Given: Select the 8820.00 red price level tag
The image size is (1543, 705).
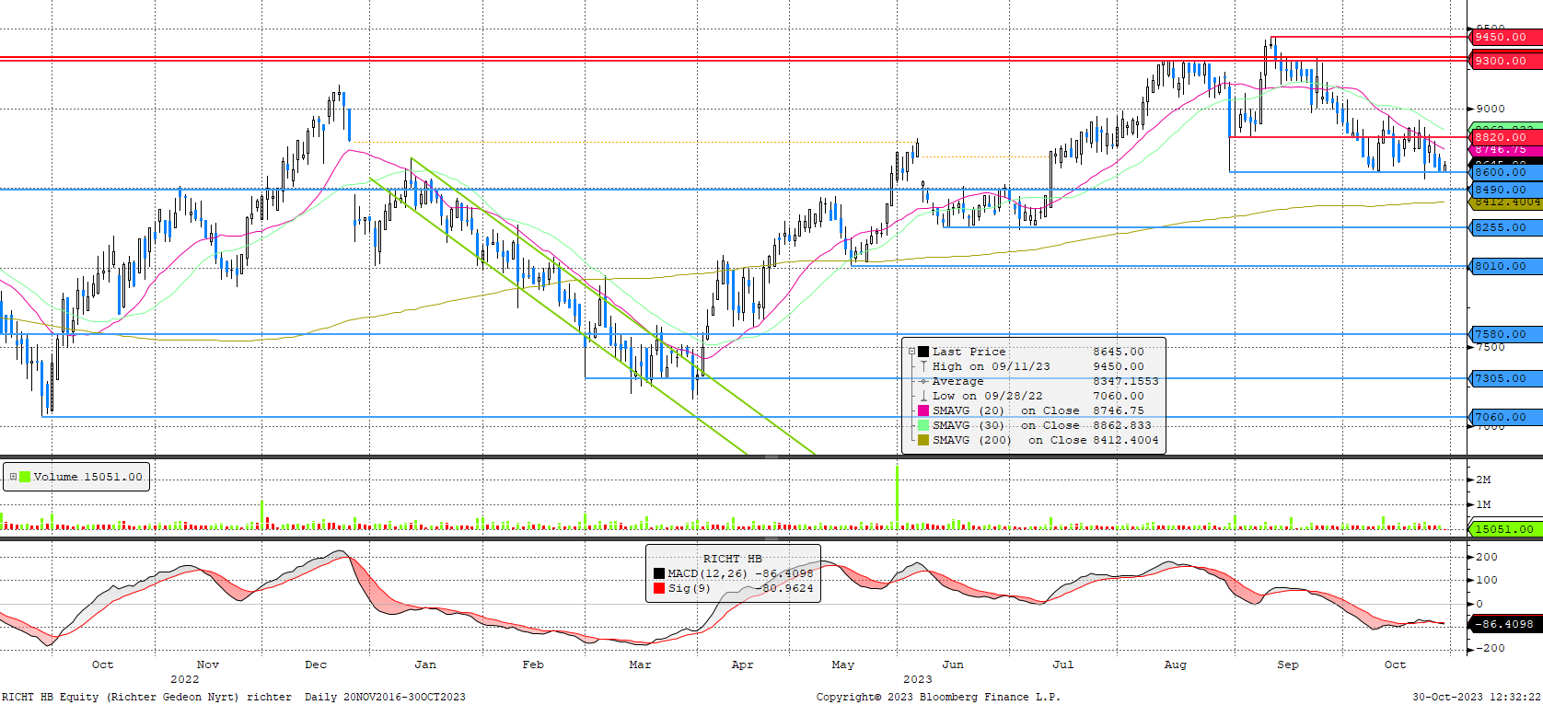Looking at the screenshot, I should click(x=1504, y=137).
